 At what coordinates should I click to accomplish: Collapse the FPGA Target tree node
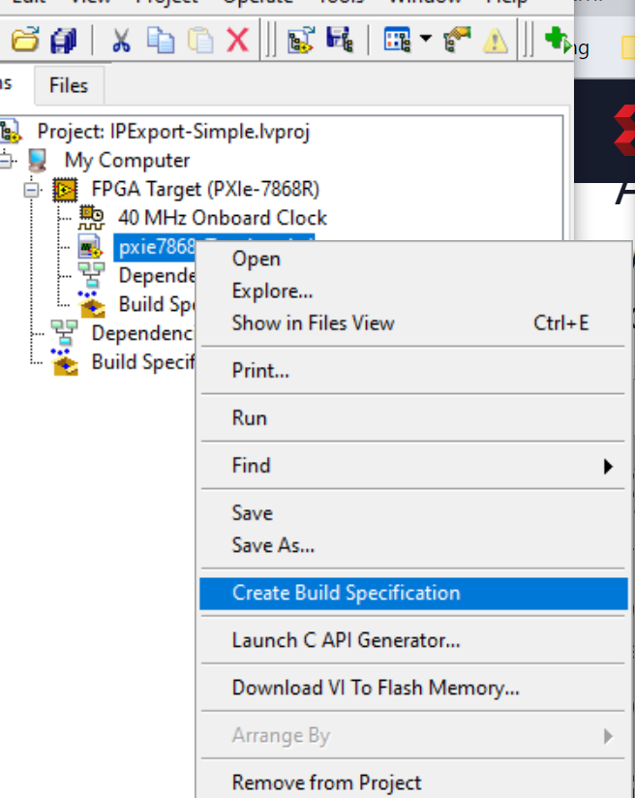pos(31,191)
